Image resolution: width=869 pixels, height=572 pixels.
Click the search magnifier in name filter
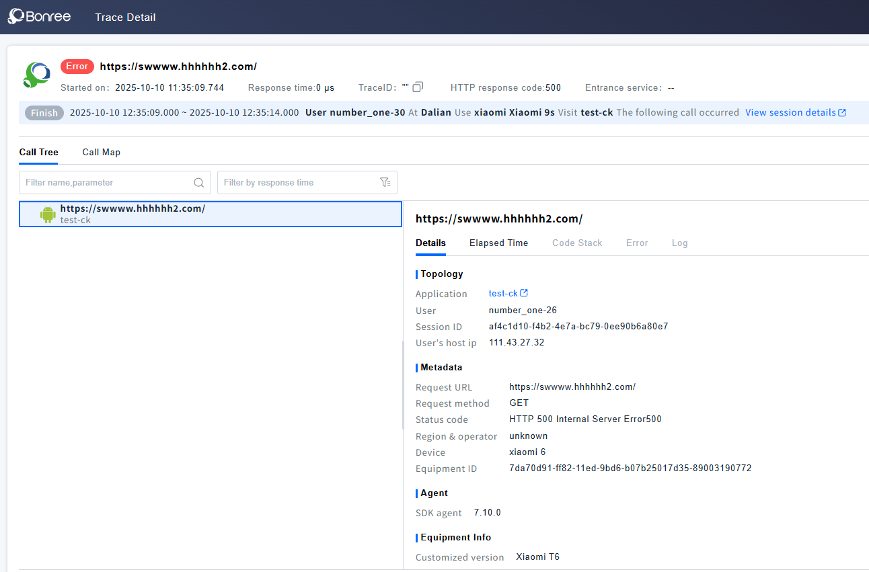click(x=199, y=182)
